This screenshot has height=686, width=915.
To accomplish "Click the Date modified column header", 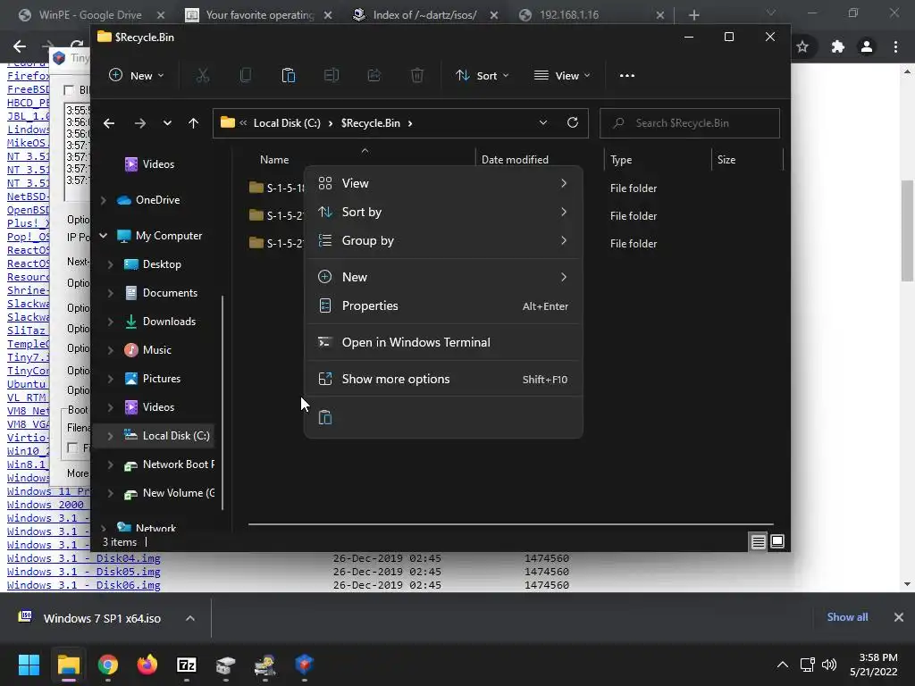I will point(515,160).
